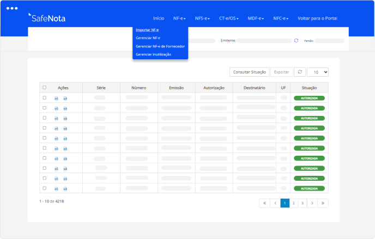Viewport: 375px width, 239px height.
Task: Click the second action icon in the first row
Action: 65,98
